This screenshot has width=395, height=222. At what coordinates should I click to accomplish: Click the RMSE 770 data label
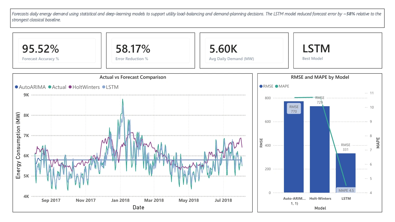pyautogui.click(x=294, y=109)
